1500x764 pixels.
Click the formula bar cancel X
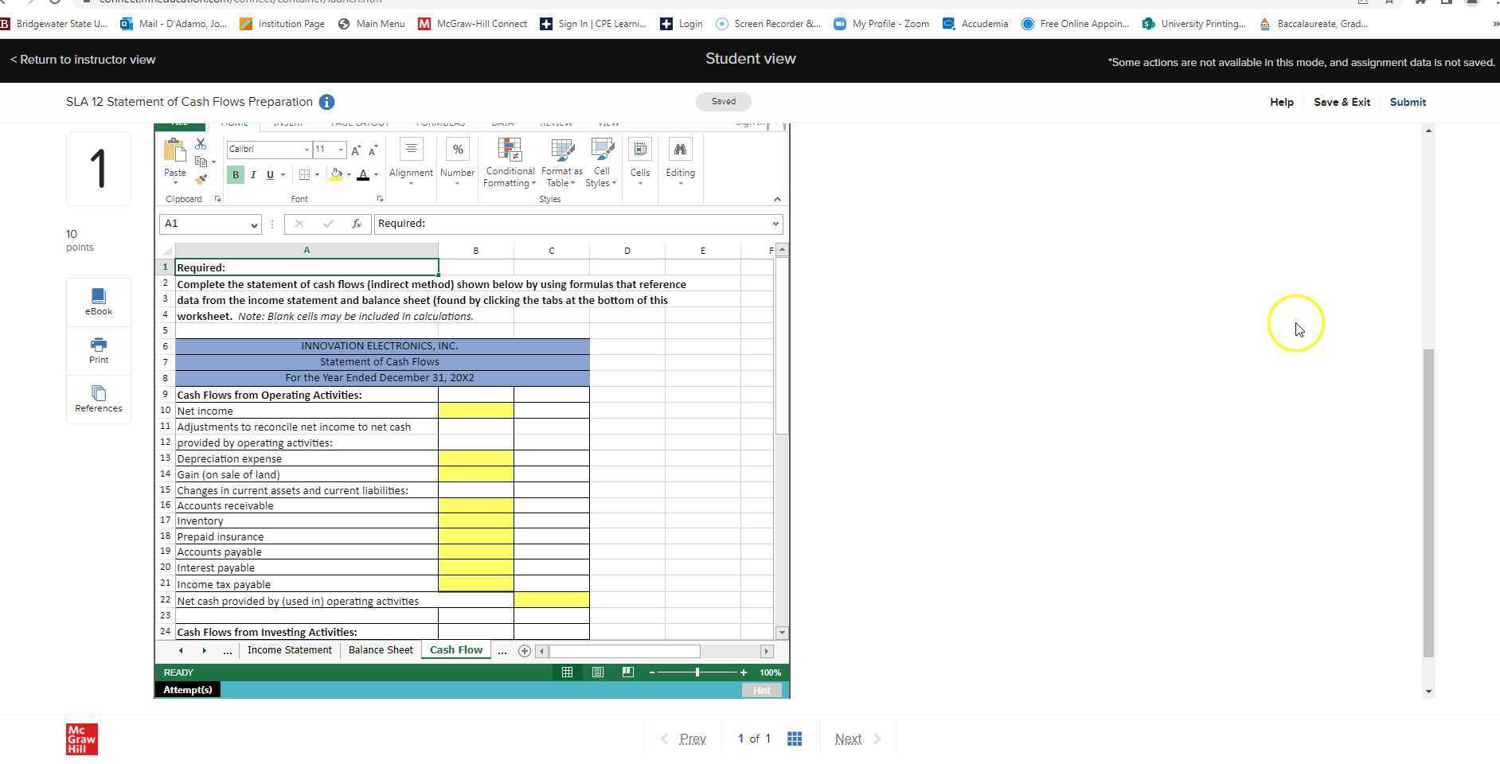[299, 224]
